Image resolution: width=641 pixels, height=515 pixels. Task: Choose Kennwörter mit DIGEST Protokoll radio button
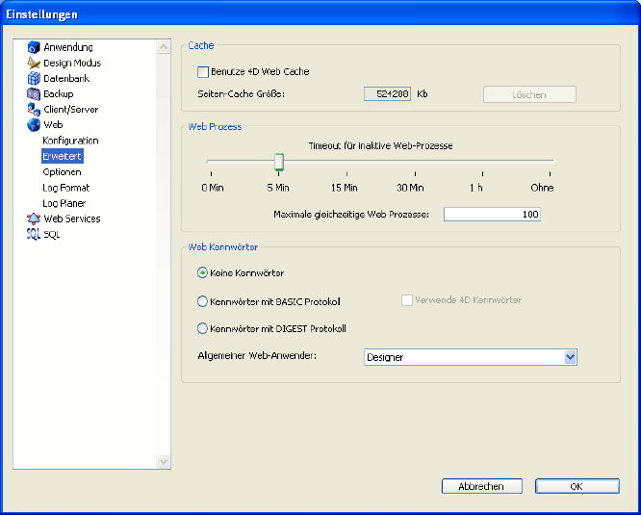tap(202, 328)
